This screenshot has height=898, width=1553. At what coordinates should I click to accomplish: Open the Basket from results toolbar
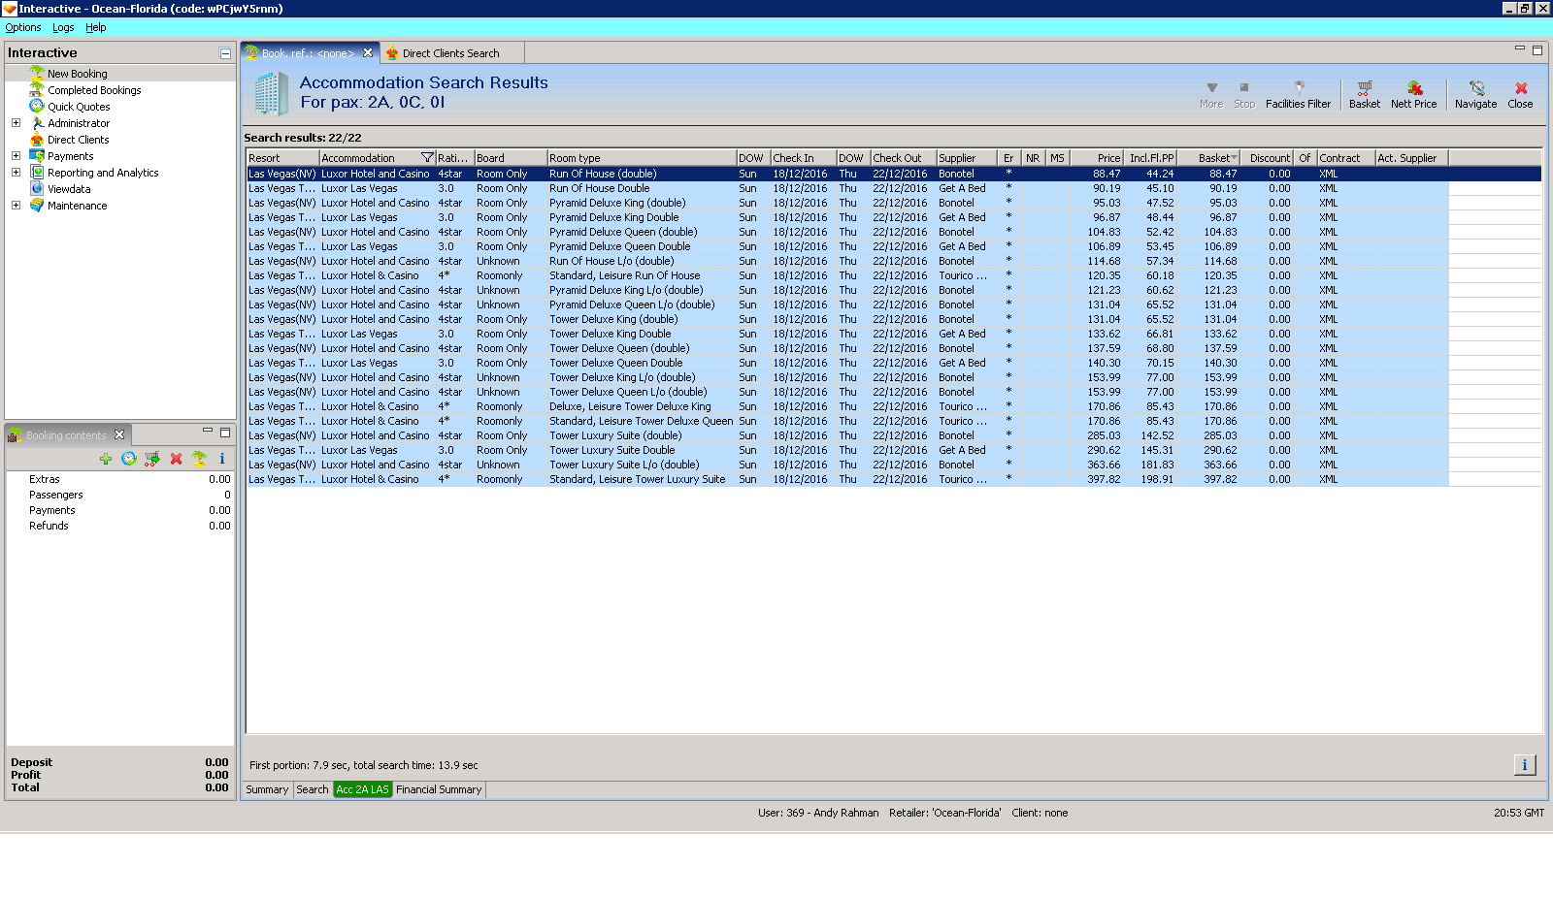(1364, 94)
